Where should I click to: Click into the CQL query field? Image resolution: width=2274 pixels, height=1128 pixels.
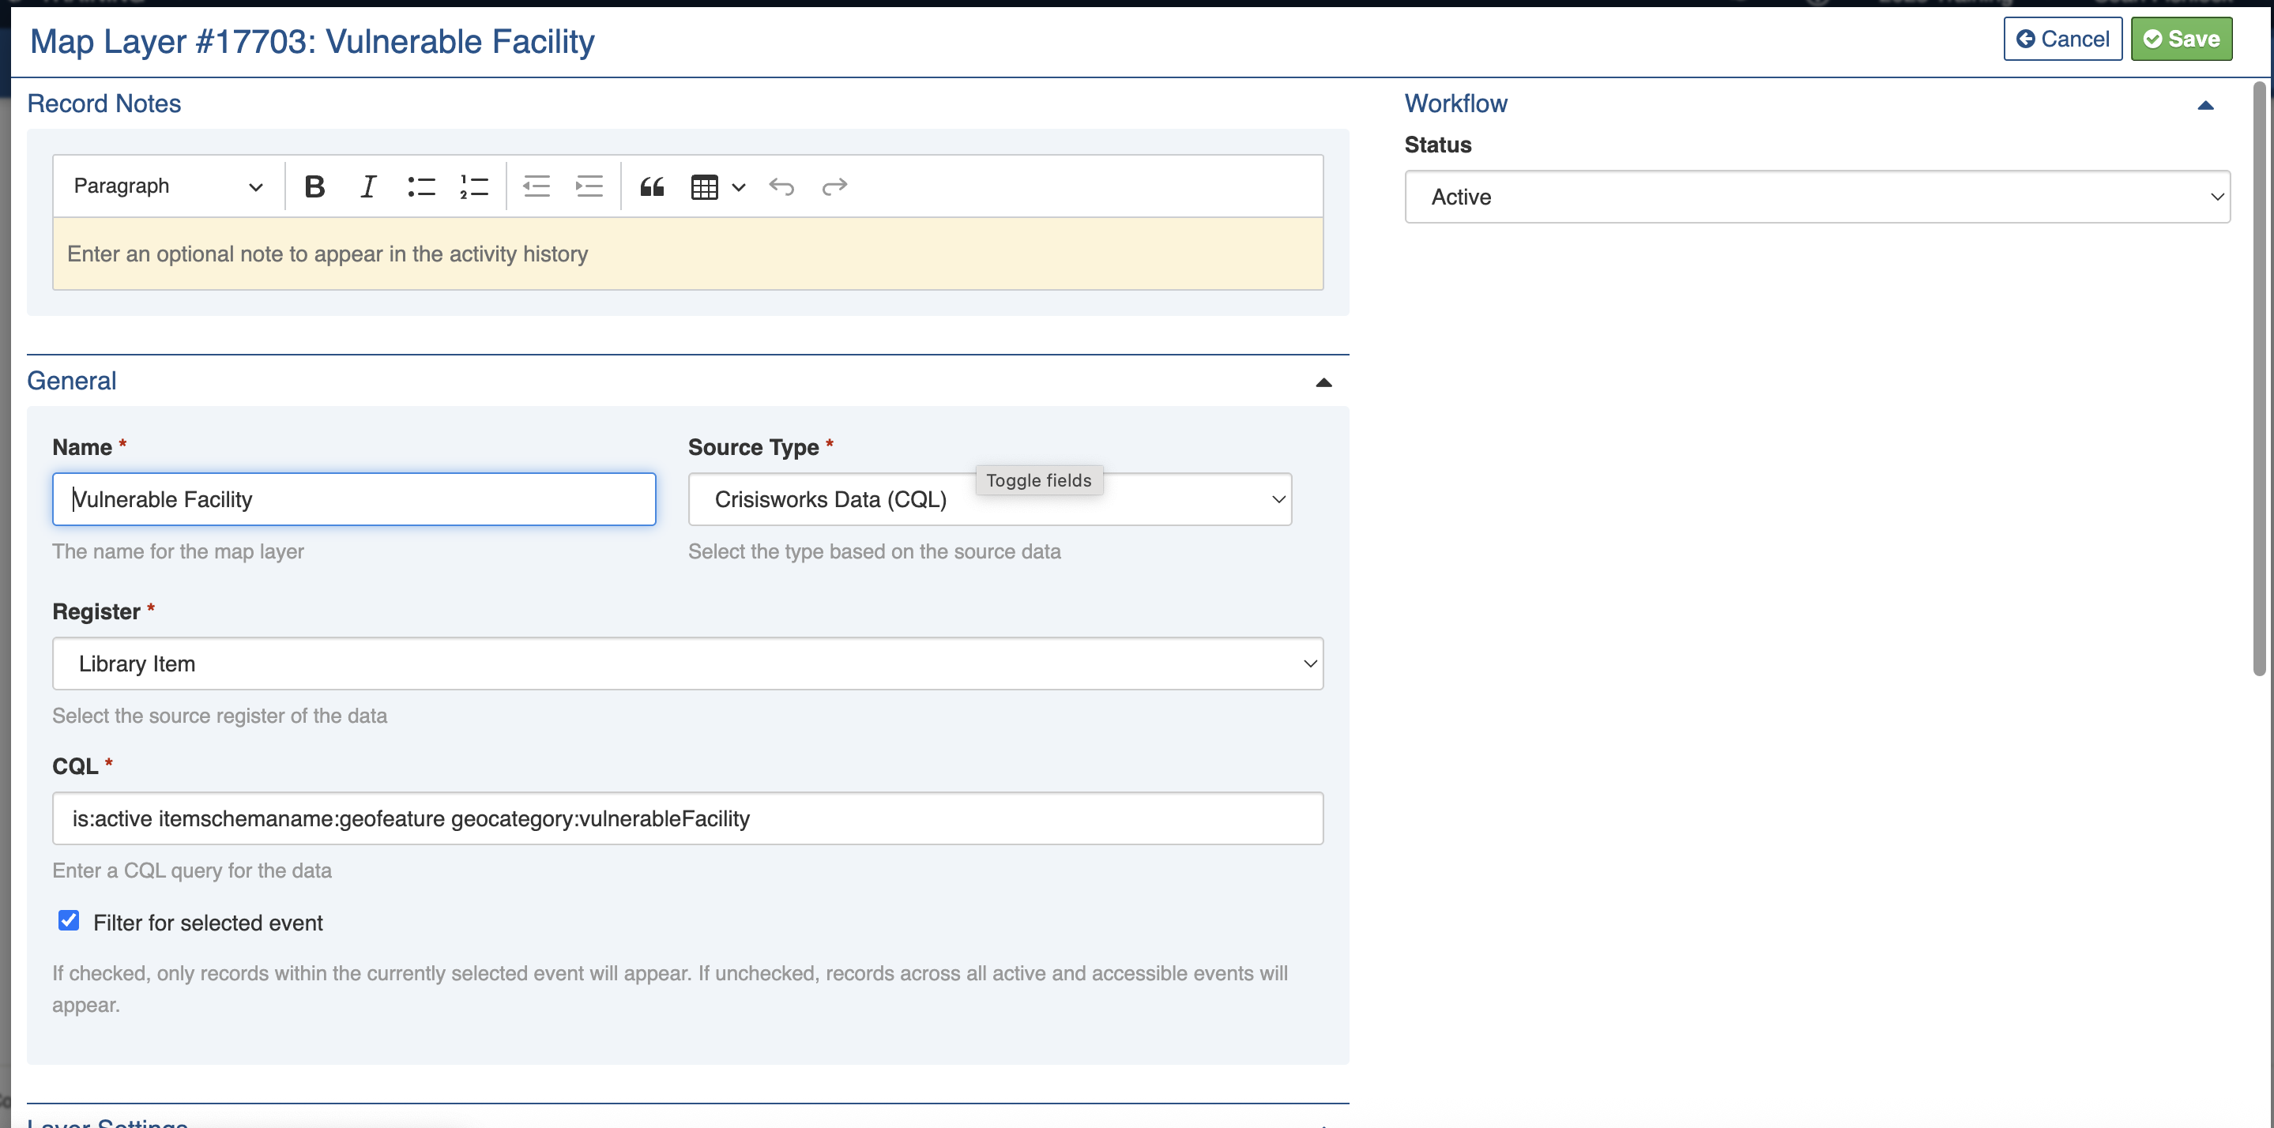(687, 818)
